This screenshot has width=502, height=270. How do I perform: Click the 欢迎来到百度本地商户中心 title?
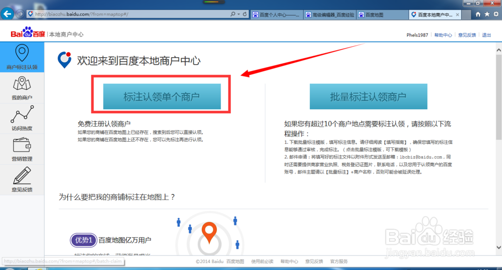(139, 61)
